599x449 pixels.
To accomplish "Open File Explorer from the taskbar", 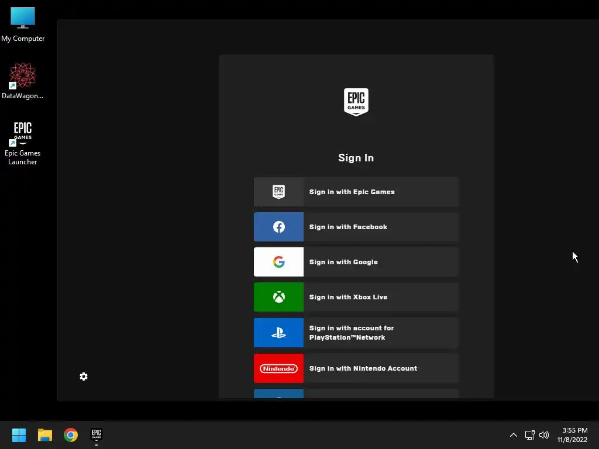I will (44, 435).
